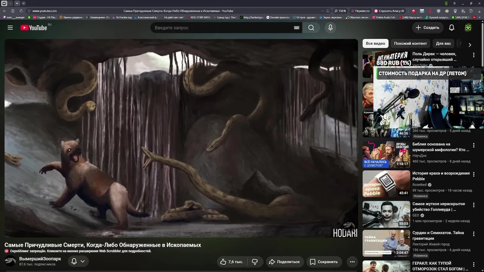484x272 pixels.
Task: Click the muted tab speaker icon
Action: point(17,3)
